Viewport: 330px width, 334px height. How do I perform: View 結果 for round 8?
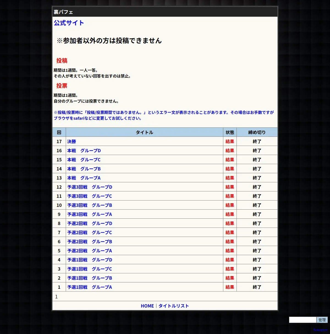tap(230, 223)
